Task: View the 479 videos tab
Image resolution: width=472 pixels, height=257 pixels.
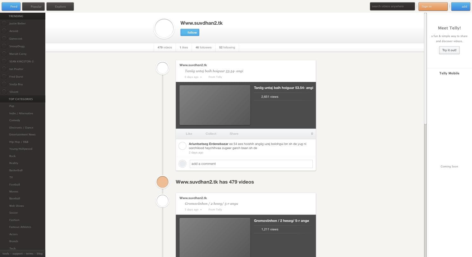Action: coord(164,47)
